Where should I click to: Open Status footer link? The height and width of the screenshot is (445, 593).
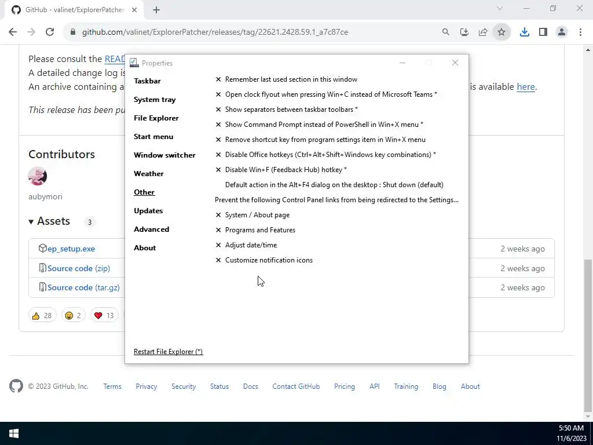click(219, 386)
